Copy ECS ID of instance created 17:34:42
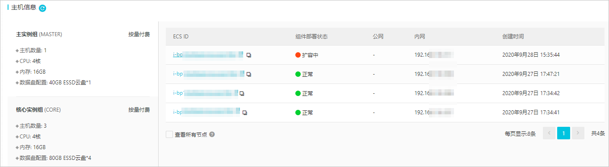 click(242, 93)
